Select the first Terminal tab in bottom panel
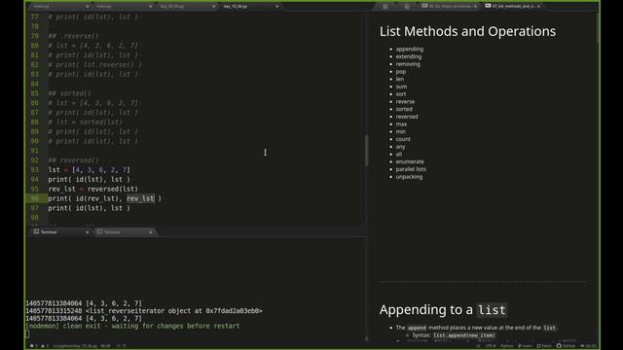Image resolution: width=623 pixels, height=350 pixels. point(59,231)
